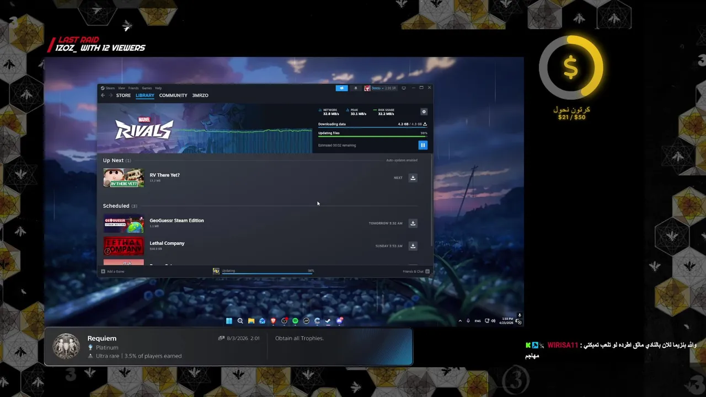This screenshot has width=706, height=397.
Task: Open volume control in system tray
Action: (493, 321)
